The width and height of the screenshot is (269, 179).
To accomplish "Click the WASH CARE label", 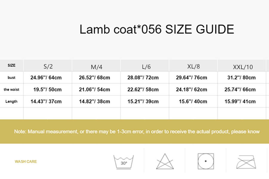I will point(26,162).
